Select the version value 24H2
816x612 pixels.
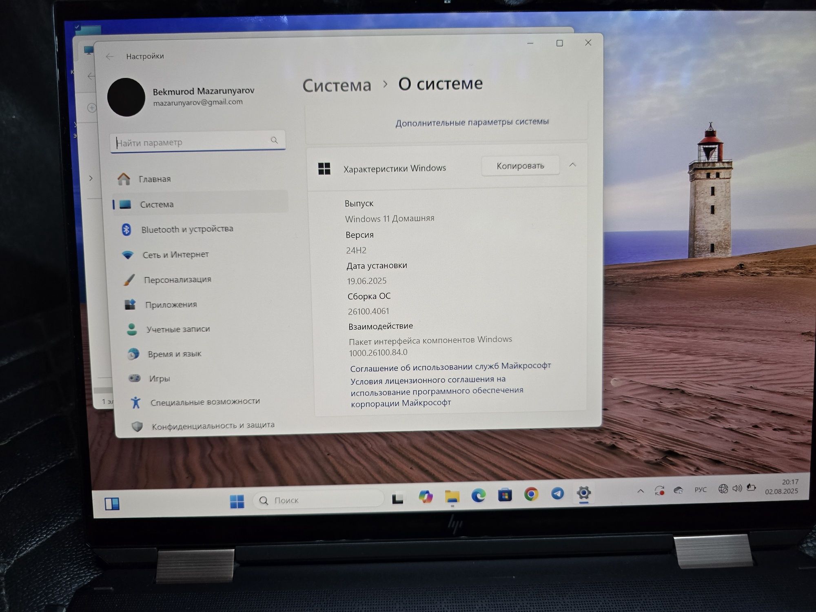[356, 250]
